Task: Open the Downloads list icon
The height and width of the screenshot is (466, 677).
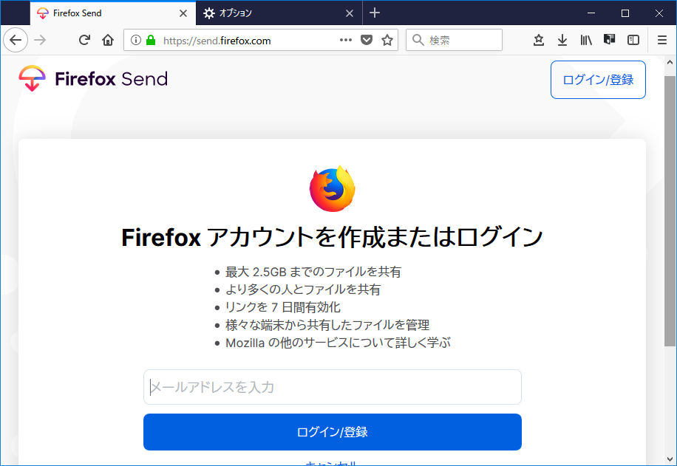Action: click(x=562, y=40)
